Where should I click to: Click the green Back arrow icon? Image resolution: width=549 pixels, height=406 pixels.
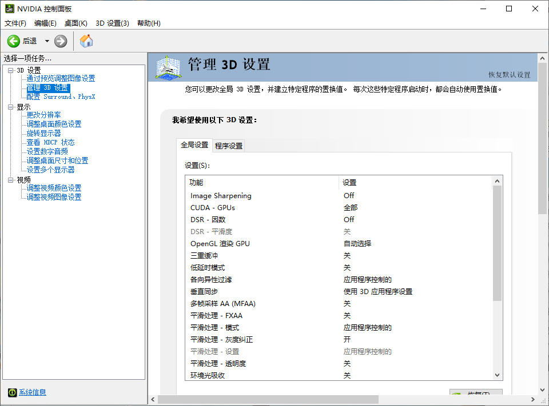pyautogui.click(x=14, y=41)
